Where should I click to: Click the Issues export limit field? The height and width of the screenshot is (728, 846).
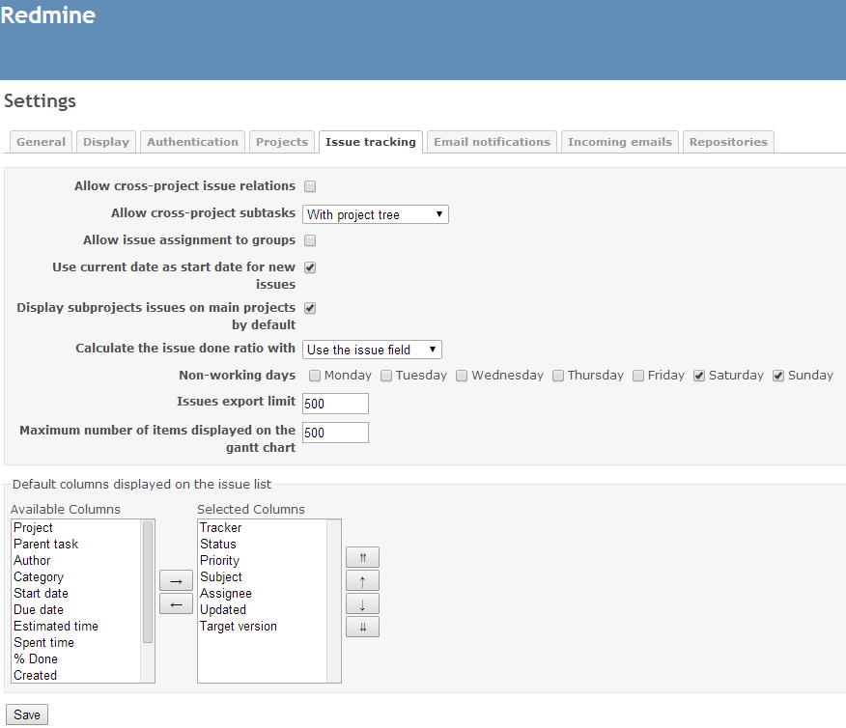(335, 404)
